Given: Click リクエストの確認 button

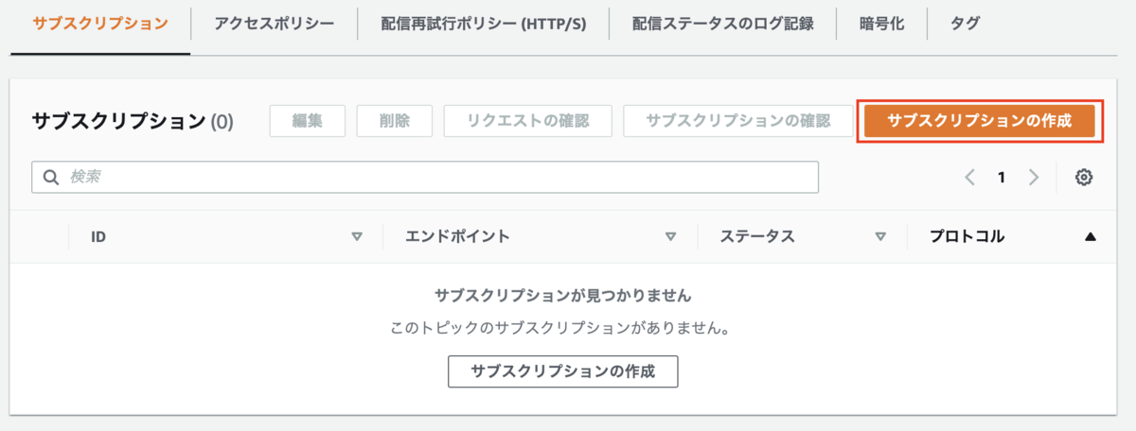Looking at the screenshot, I should pyautogui.click(x=528, y=121).
